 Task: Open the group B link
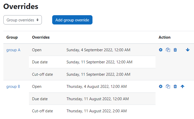pyautogui.click(x=13, y=87)
